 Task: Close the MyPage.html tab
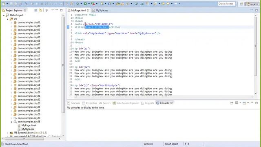88,10
